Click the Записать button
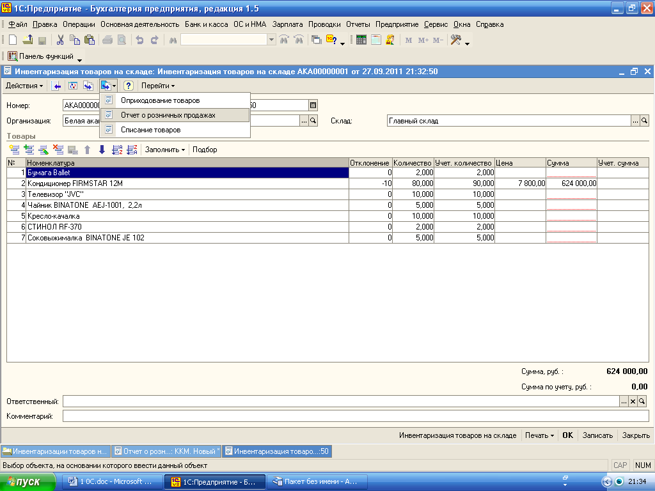Image resolution: width=655 pixels, height=491 pixels. (x=598, y=435)
